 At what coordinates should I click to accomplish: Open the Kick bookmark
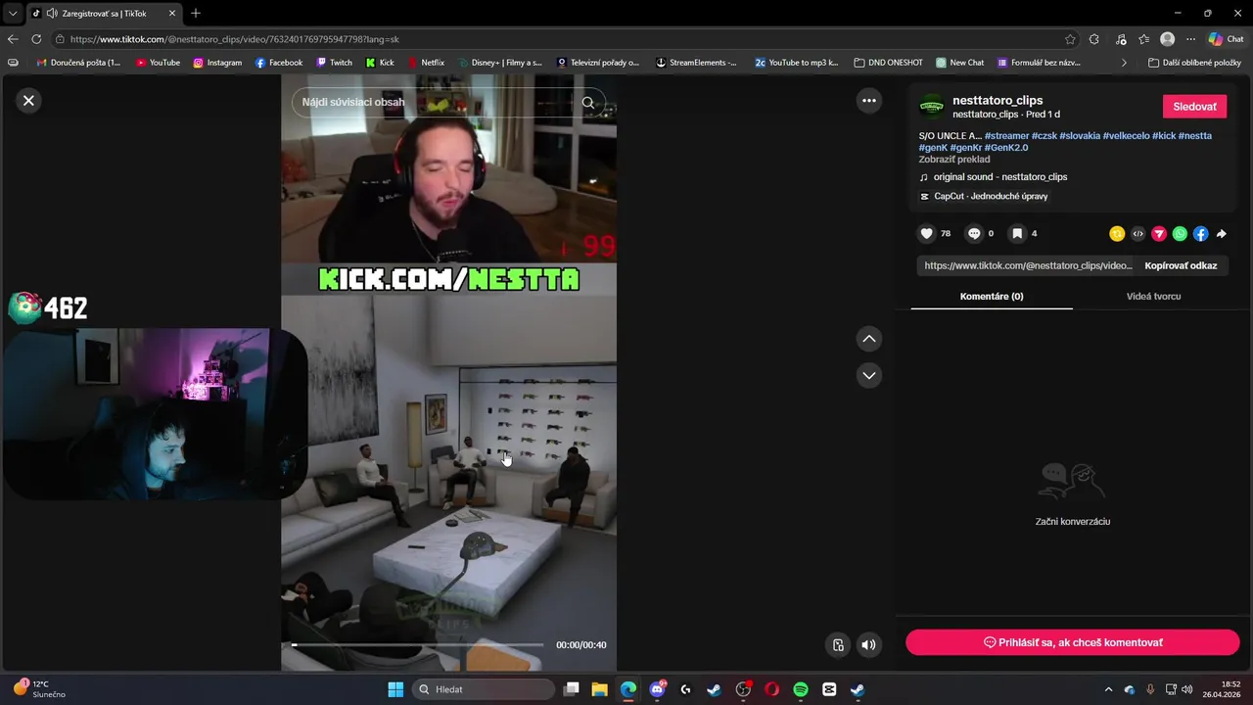pos(380,63)
